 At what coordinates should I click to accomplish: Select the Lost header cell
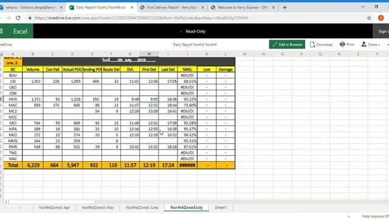point(207,69)
